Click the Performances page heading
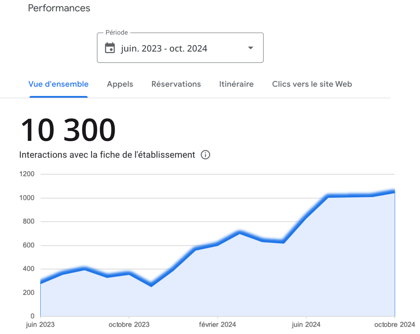This screenshot has width=420, height=334. click(x=59, y=8)
